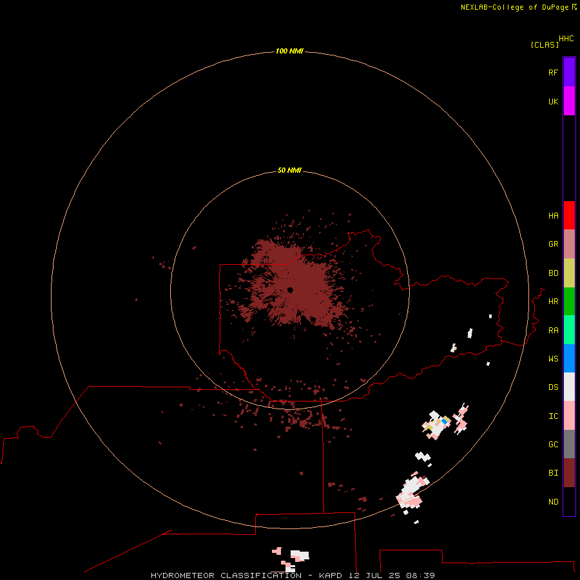This screenshot has width=580, height=580.
Task: Click the red HA legend swatch
Action: click(569, 215)
